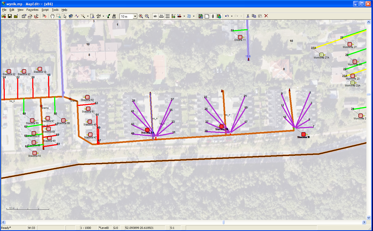Select the ruler measure tool
Screen dimensions: 373x231
click(x=114, y=16)
